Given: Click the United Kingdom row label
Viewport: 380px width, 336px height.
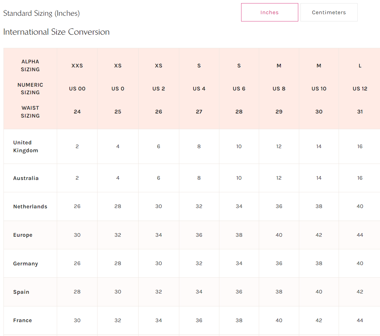Looking at the screenshot, I should (x=26, y=147).
